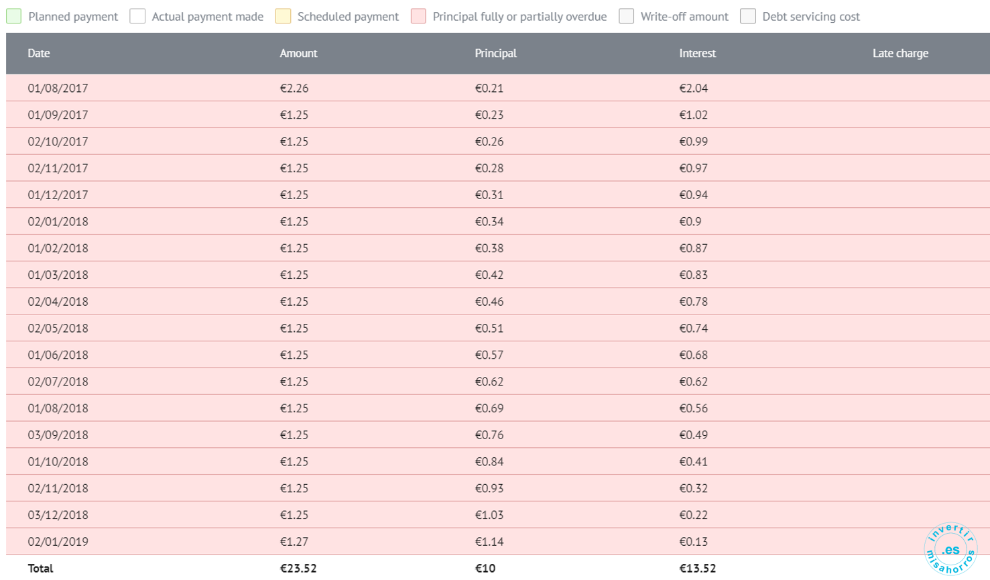Click the Total interest €13.52

click(697, 568)
